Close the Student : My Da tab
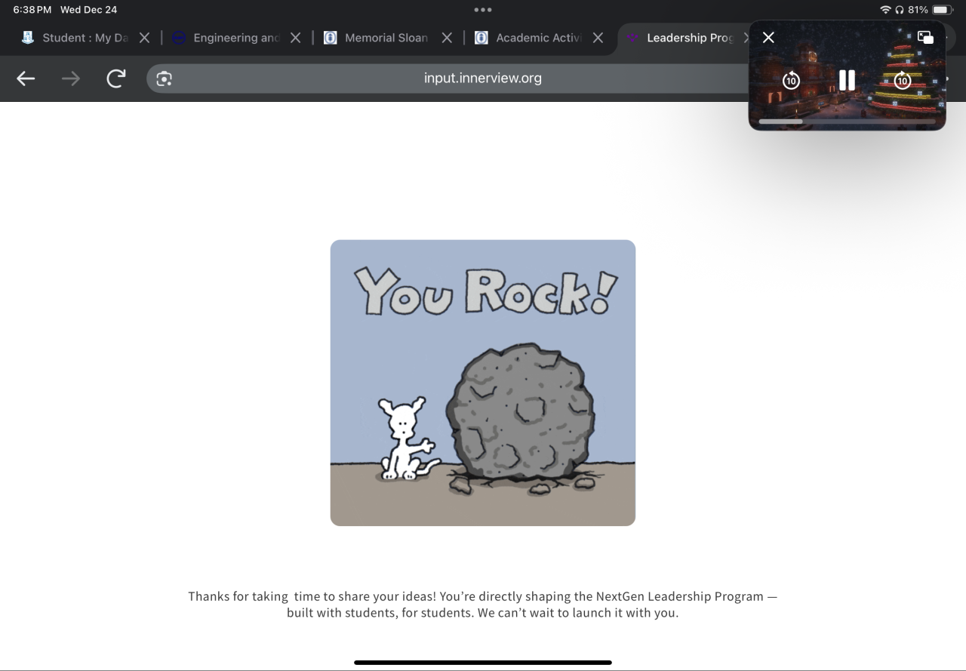966x671 pixels. click(x=145, y=38)
